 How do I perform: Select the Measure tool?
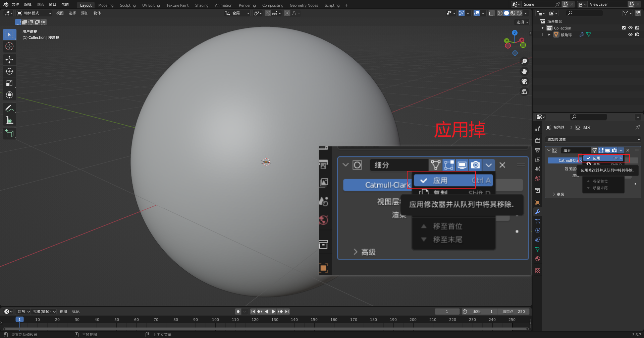click(x=9, y=120)
